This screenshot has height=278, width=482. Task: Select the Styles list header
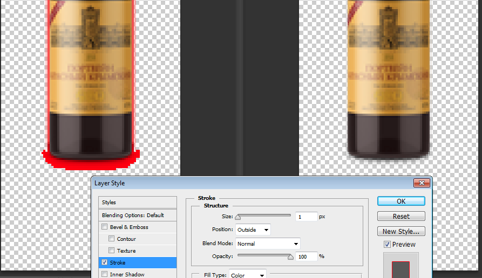click(138, 203)
